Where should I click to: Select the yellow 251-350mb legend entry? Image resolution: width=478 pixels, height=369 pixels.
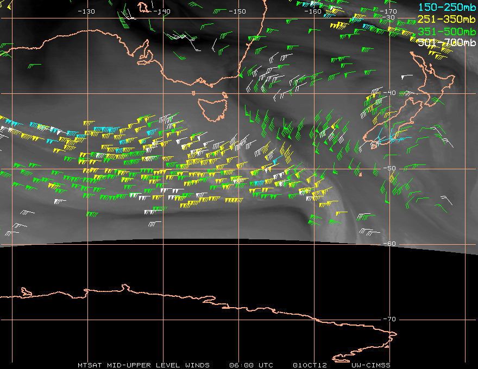click(x=445, y=18)
